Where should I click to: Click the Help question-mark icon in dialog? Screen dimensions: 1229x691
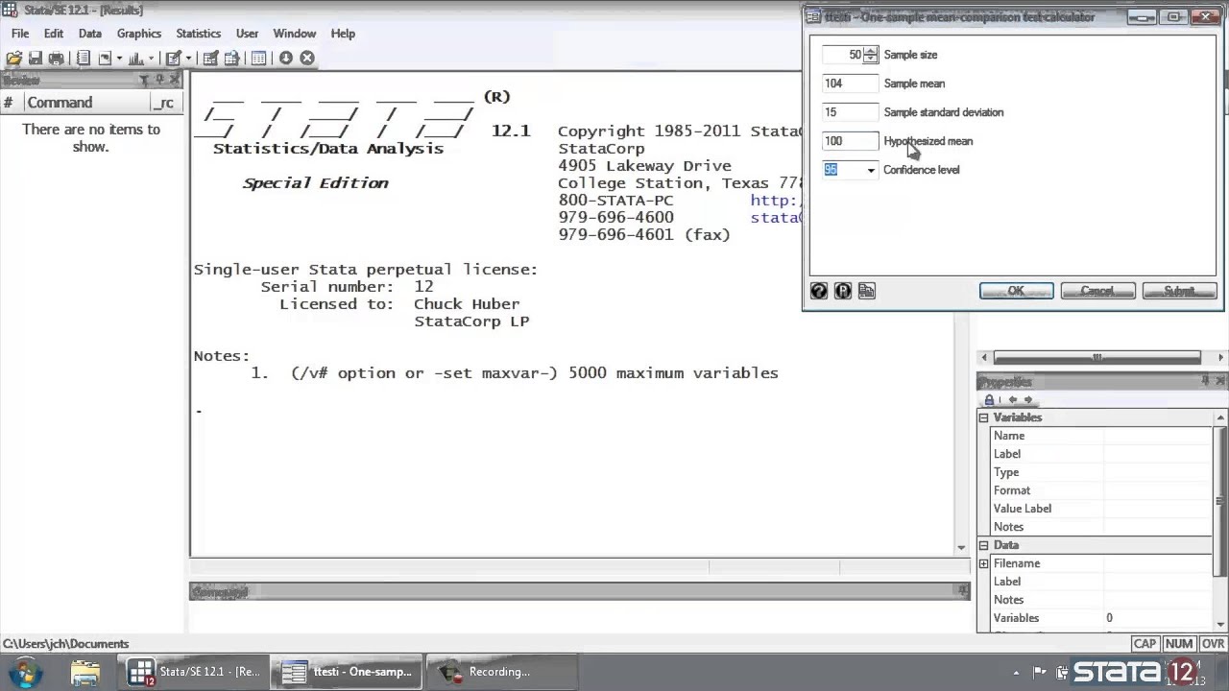click(819, 291)
